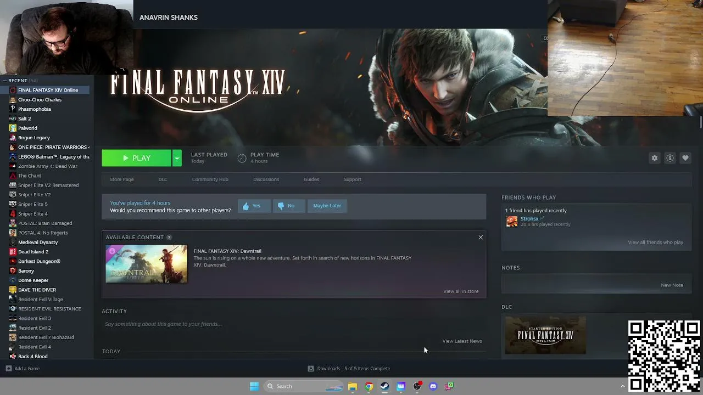Click the Phasmophobia game icon
Screen dimensions: 703x395
tap(13, 109)
